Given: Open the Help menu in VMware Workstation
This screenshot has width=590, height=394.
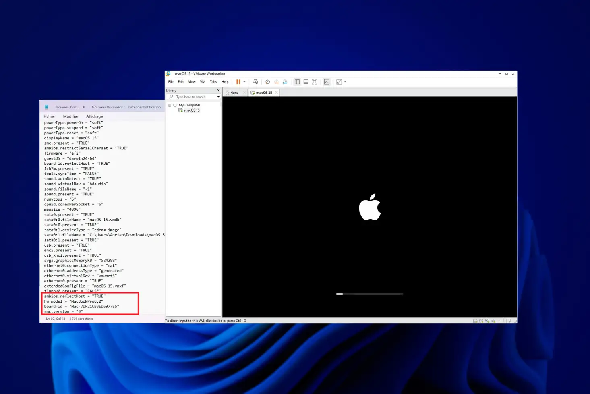Looking at the screenshot, I should [225, 82].
